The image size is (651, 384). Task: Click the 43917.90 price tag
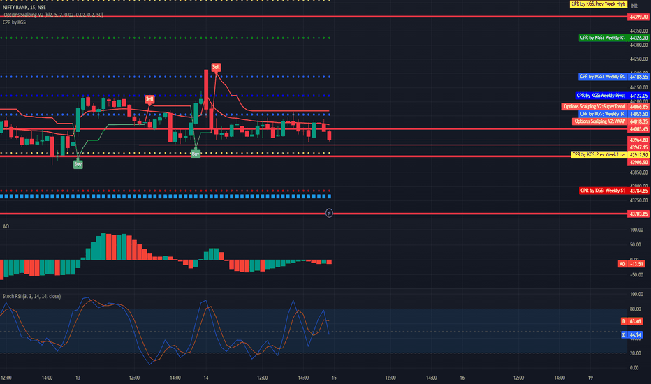[x=638, y=155]
